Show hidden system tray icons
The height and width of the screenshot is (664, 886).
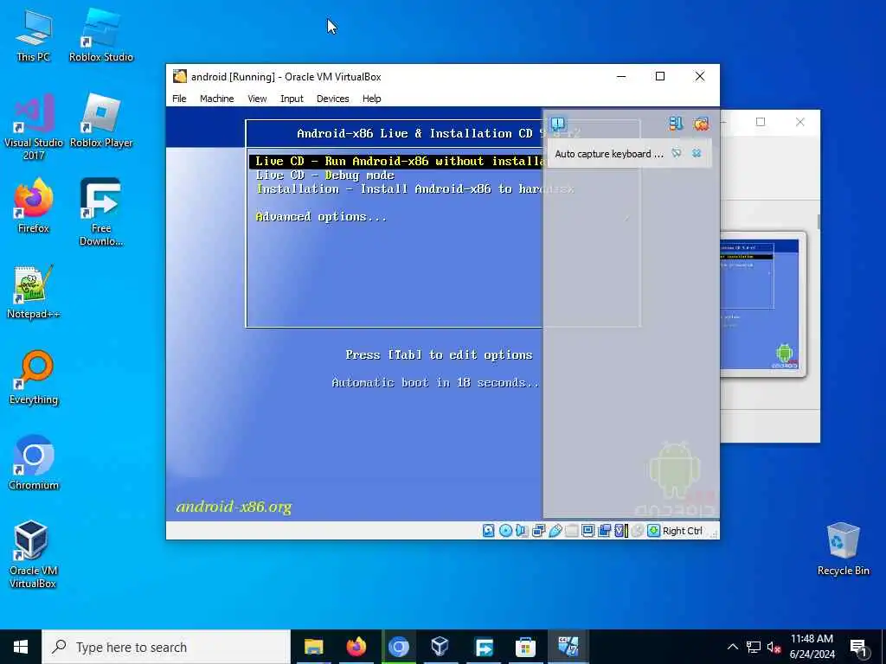pyautogui.click(x=732, y=647)
